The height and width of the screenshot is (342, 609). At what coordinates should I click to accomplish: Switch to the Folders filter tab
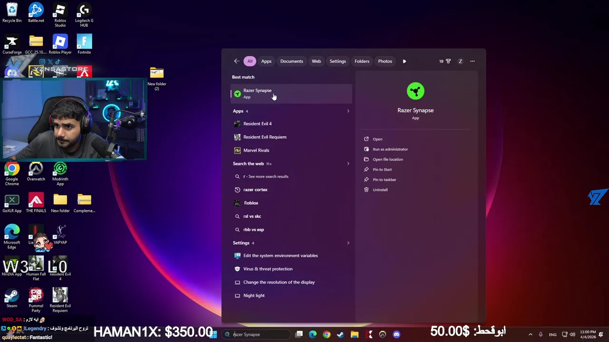coord(362,61)
